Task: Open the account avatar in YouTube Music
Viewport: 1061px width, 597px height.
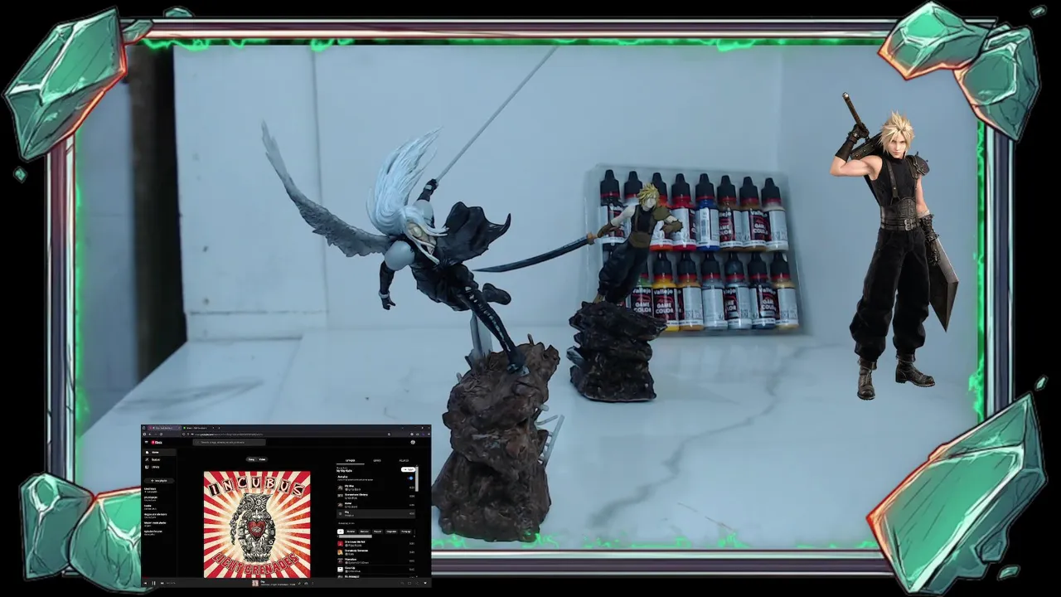Action: point(413,443)
